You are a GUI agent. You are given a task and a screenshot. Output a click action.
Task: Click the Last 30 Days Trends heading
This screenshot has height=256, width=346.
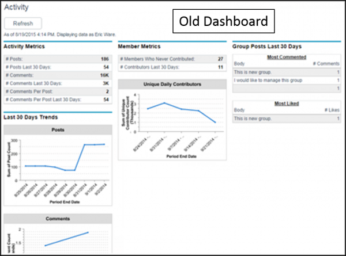(31, 117)
